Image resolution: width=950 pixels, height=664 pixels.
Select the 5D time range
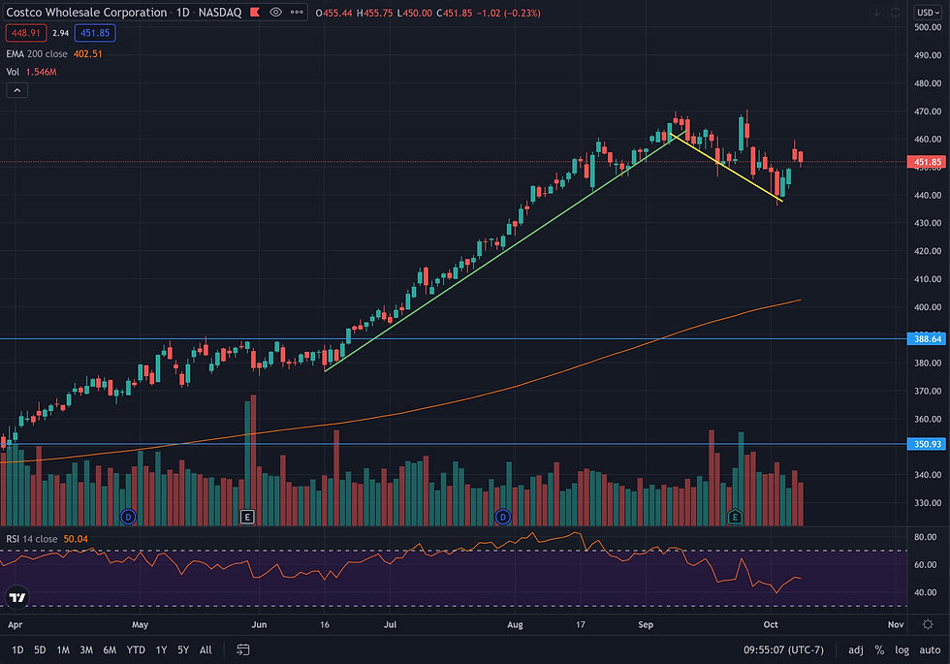pos(40,650)
